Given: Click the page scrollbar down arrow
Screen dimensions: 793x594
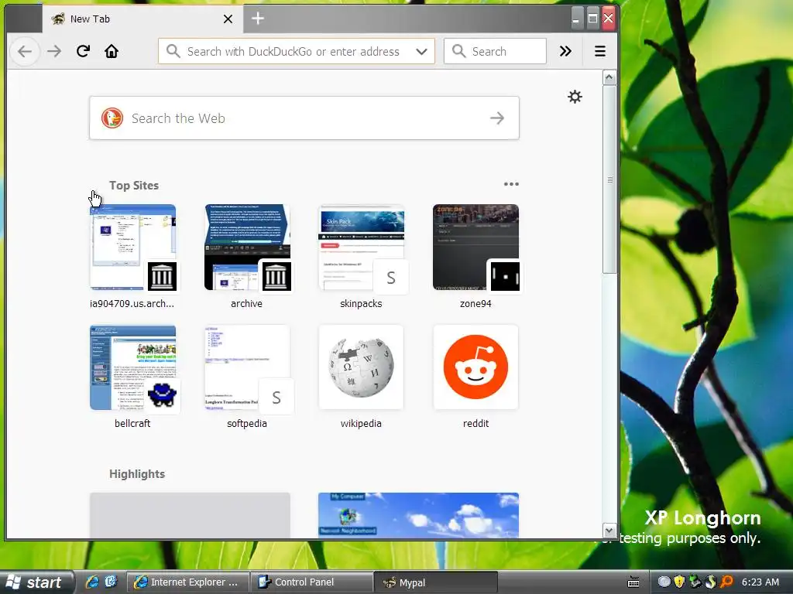Looking at the screenshot, I should 609,531.
